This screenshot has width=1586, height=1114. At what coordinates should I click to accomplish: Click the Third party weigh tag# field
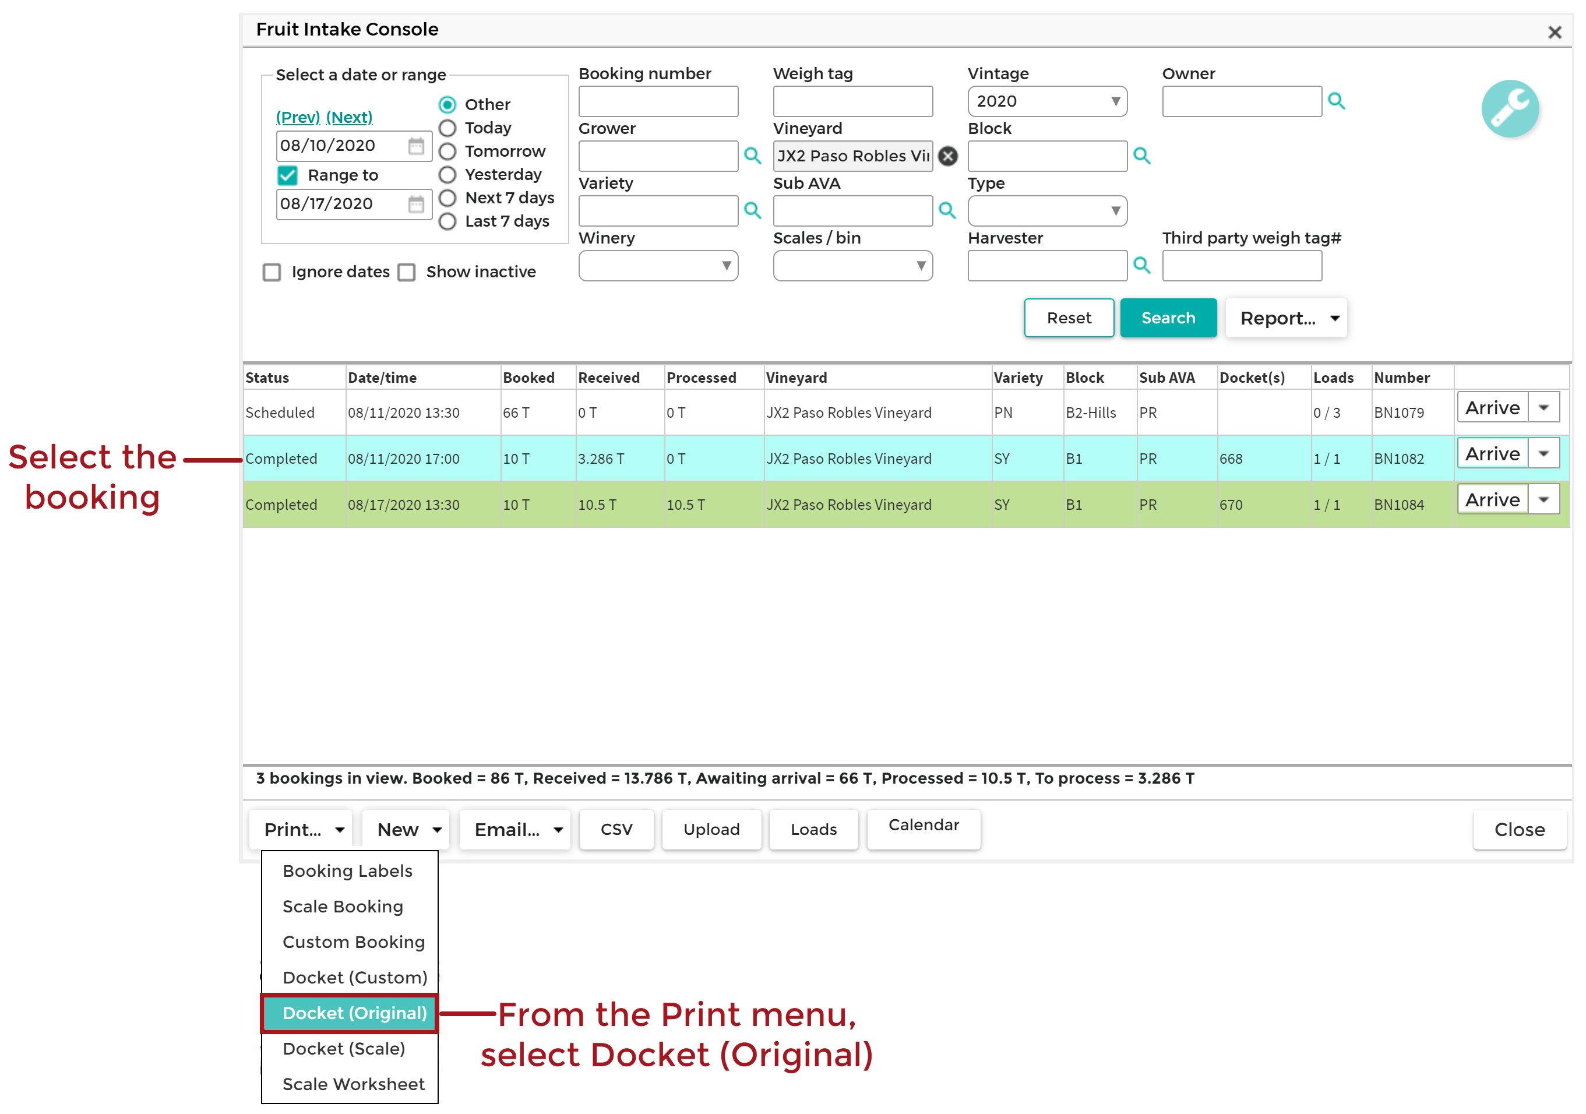1242,265
